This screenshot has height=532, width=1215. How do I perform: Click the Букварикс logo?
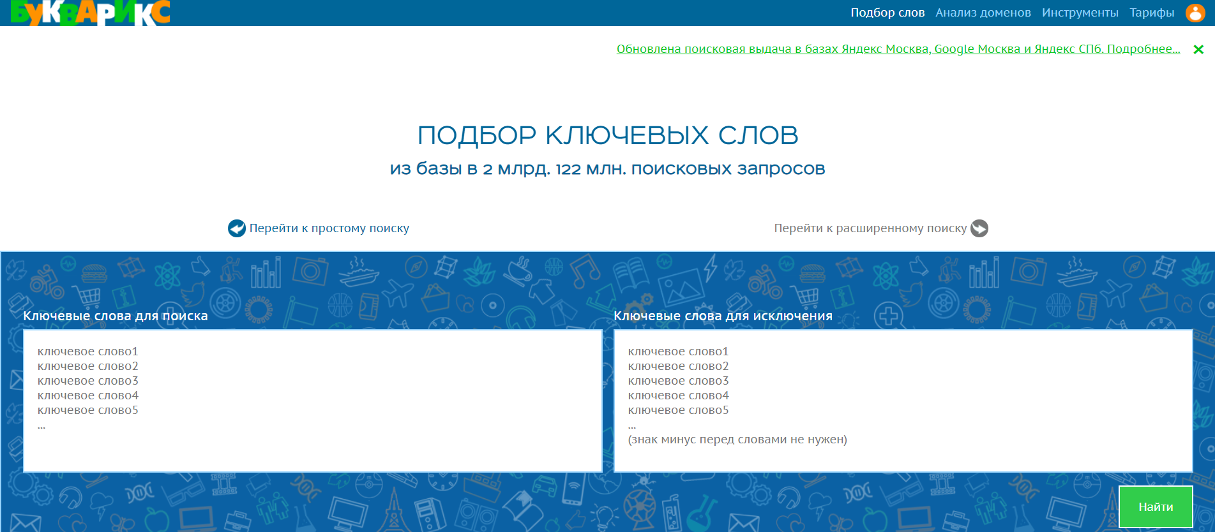(x=90, y=13)
